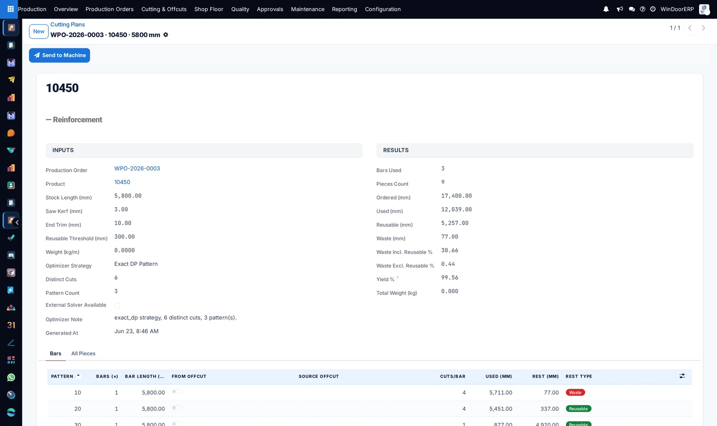Go to the previous record arrow

tap(690, 28)
